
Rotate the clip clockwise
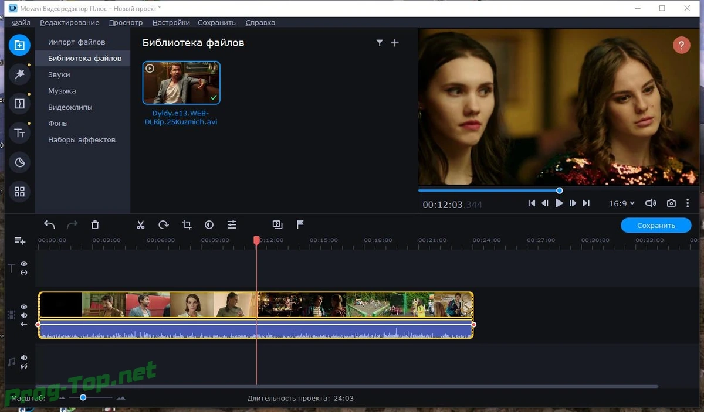(x=164, y=224)
